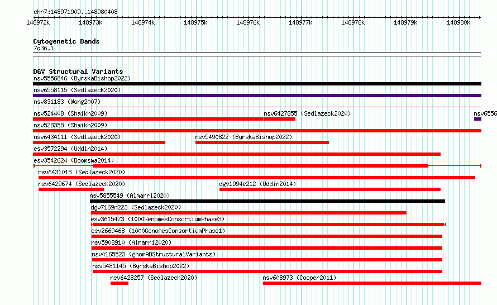Select the red esv3542624 variant bar
Screen dimensions: 497x305
point(257,166)
